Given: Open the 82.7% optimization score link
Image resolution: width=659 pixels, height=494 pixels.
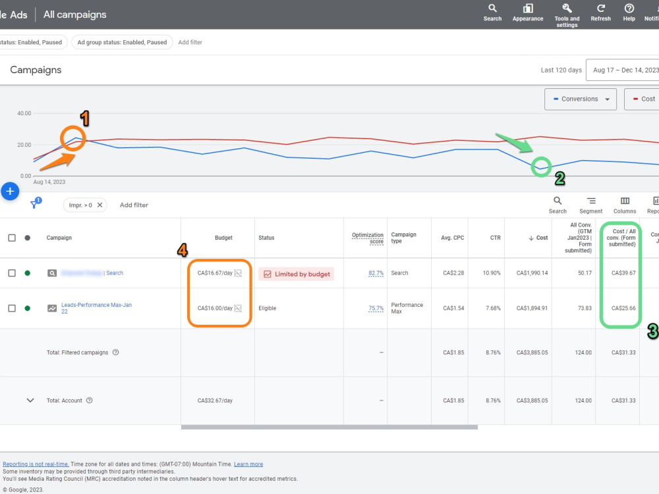Looking at the screenshot, I should 376,273.
